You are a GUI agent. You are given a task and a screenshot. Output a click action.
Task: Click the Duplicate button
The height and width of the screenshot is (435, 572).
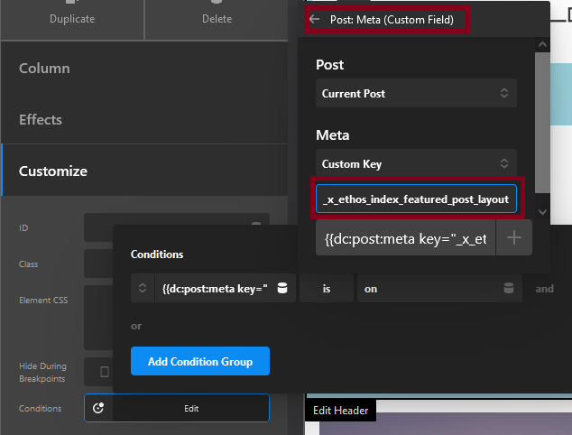point(72,19)
